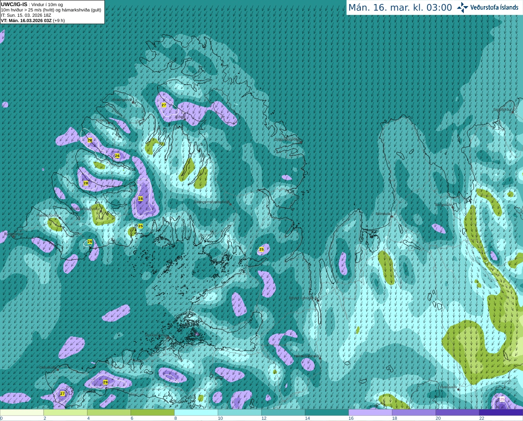Click the Patreksfjörður station label
Screen dimensions: 523x421
point(48,215)
